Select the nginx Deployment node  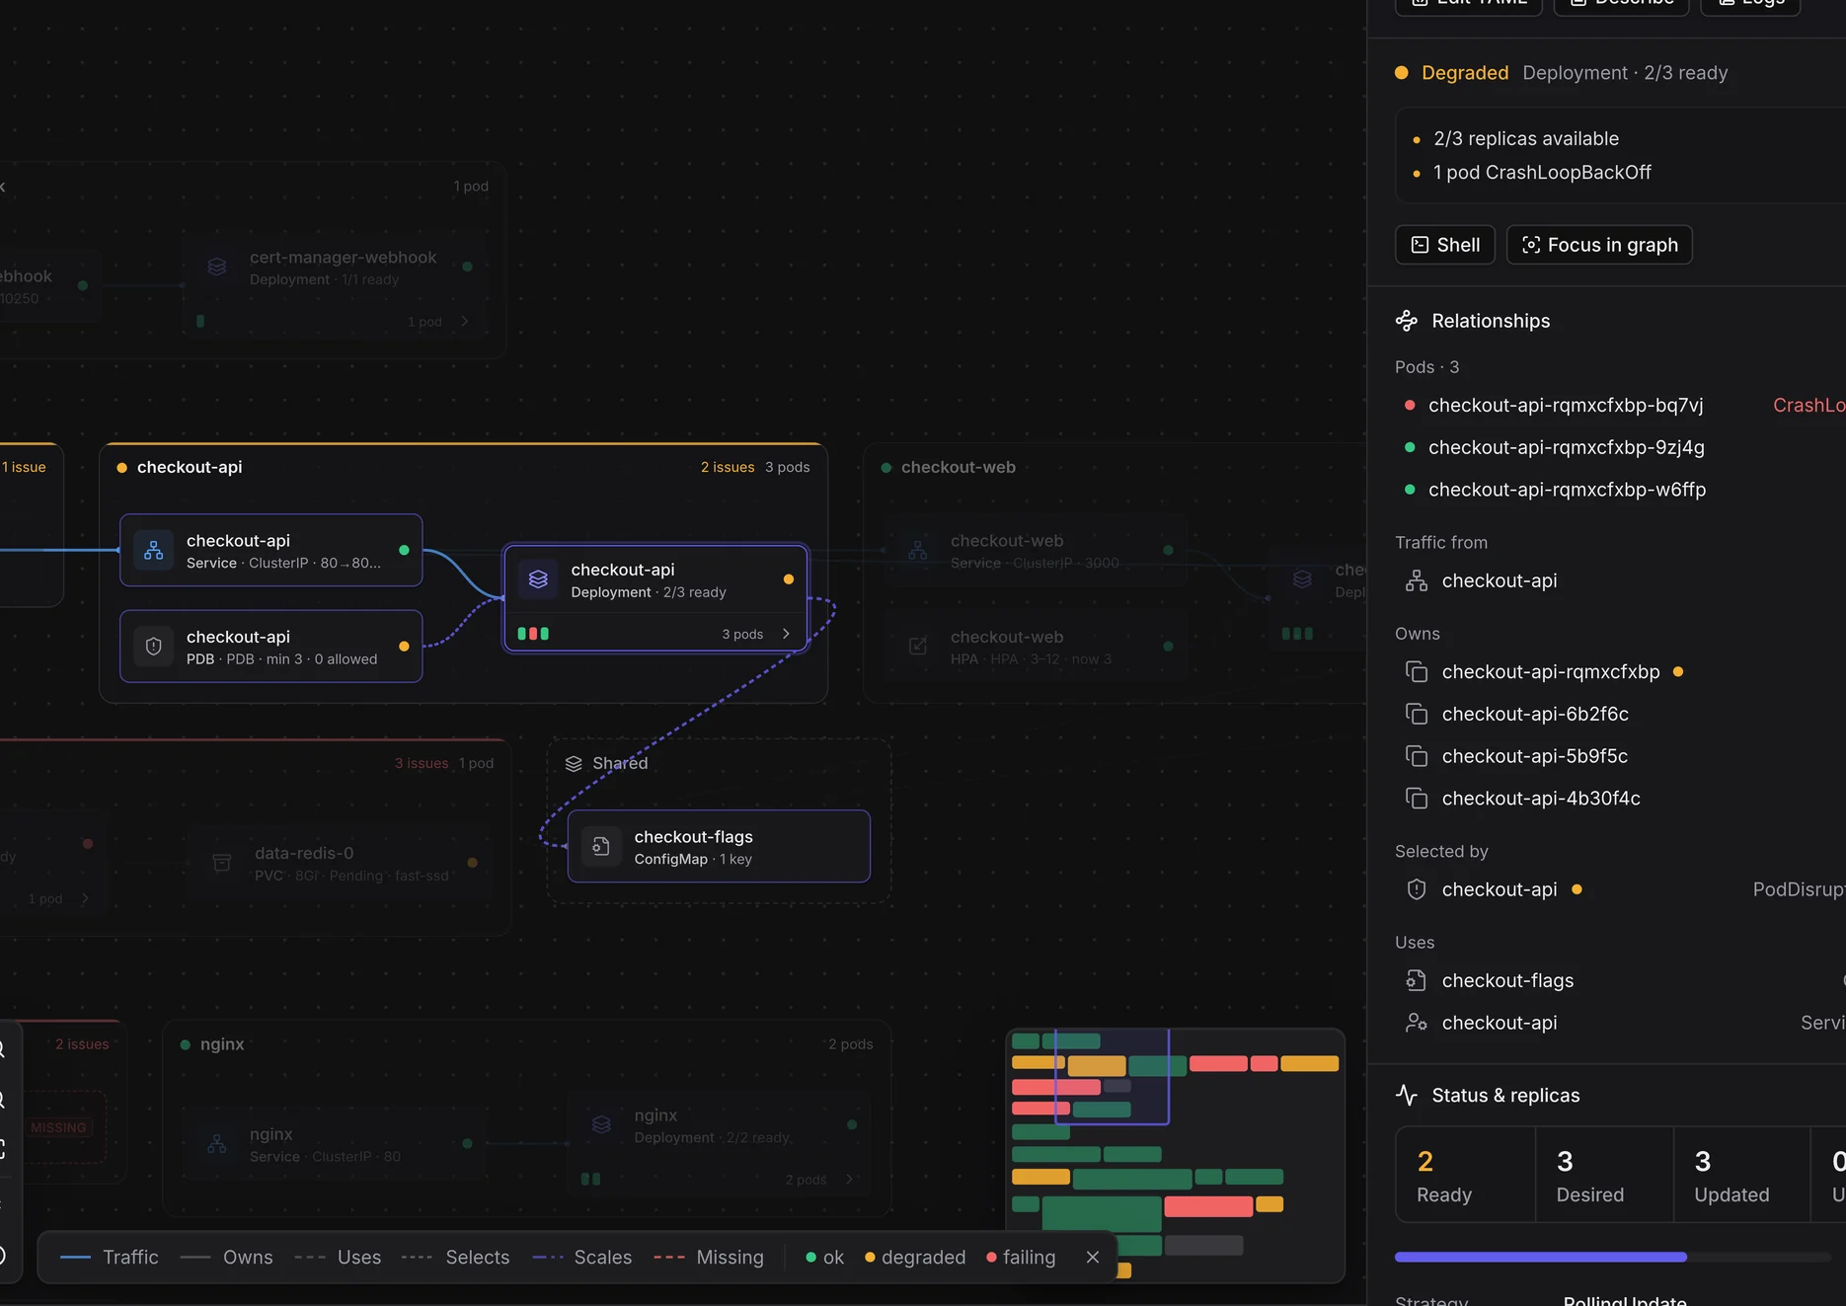719,1144
